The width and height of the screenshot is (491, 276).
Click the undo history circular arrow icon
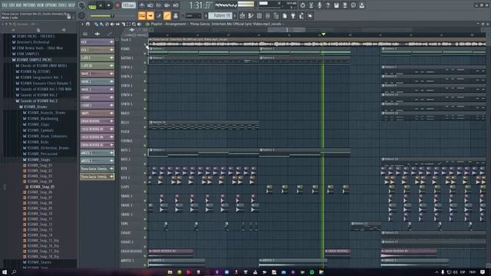pyautogui.click(x=302, y=5)
